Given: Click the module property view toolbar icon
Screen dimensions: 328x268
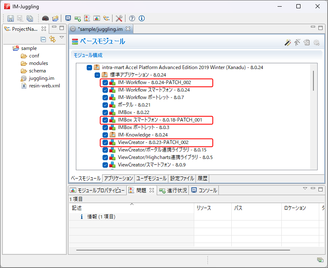Looking at the screenshot, I should (97, 18).
